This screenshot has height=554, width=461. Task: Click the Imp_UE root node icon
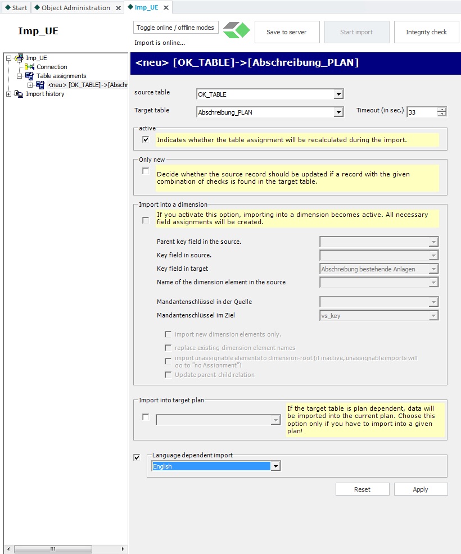pos(19,58)
